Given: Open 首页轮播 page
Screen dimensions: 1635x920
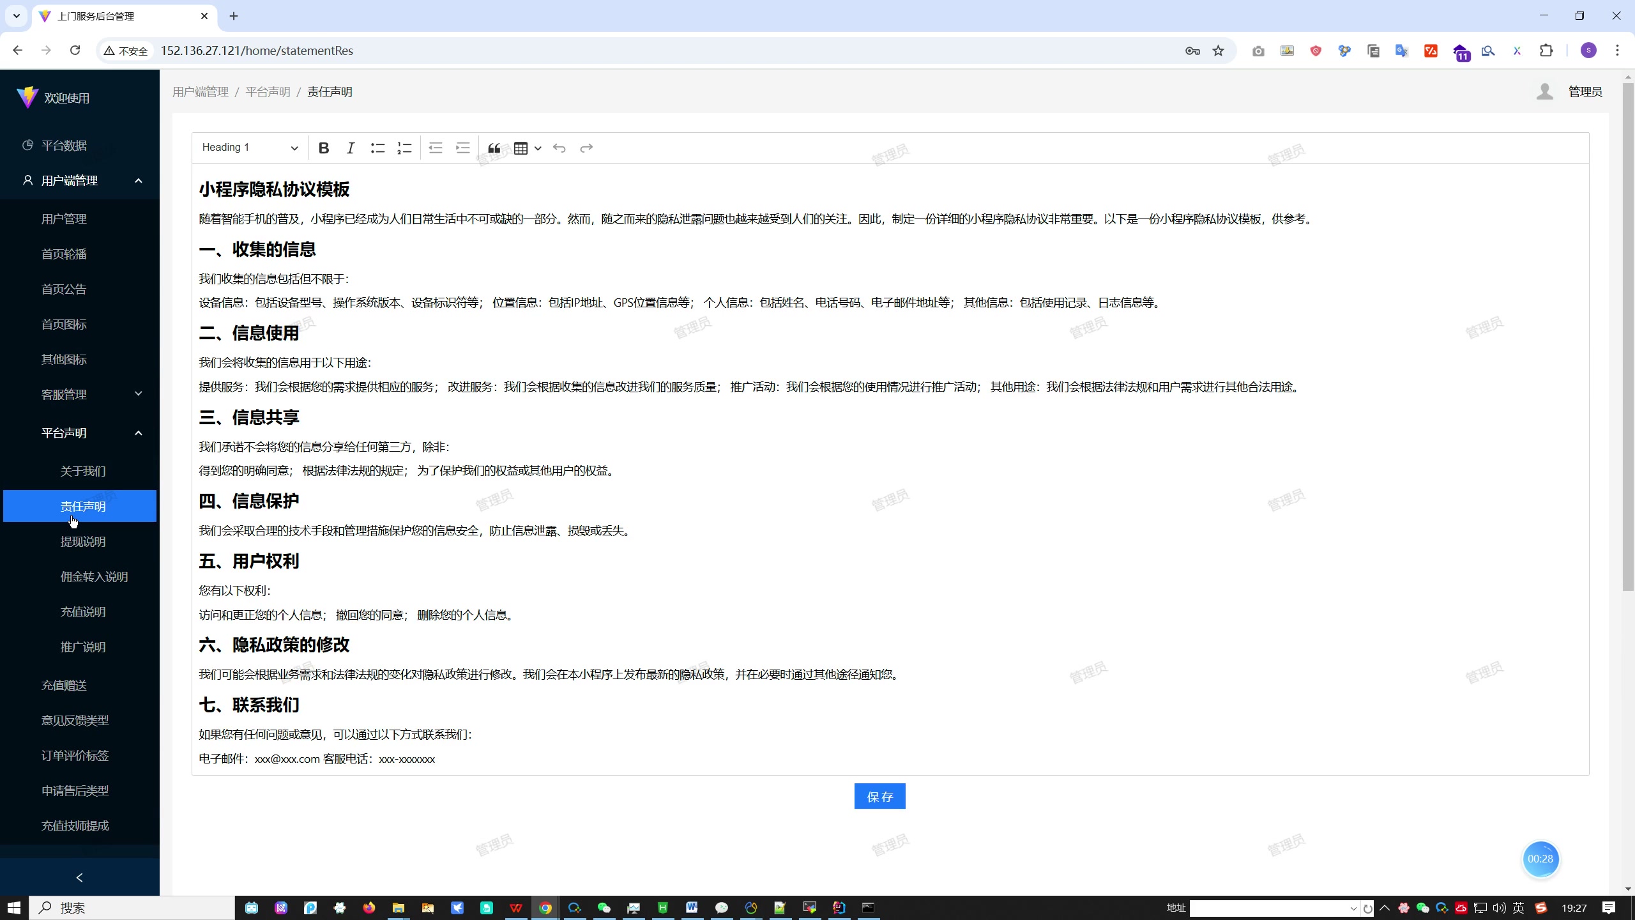Looking at the screenshot, I should click(80, 254).
